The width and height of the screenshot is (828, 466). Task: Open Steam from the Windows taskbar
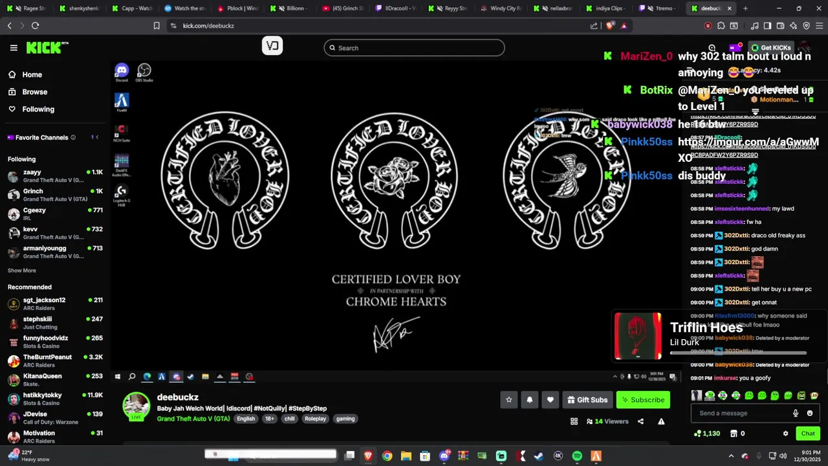(x=539, y=456)
